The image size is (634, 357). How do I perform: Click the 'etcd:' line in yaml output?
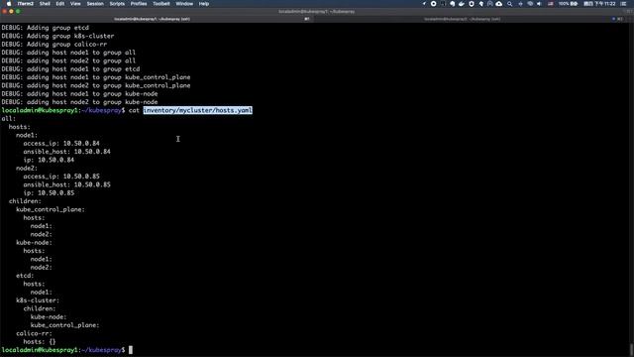tap(25, 276)
